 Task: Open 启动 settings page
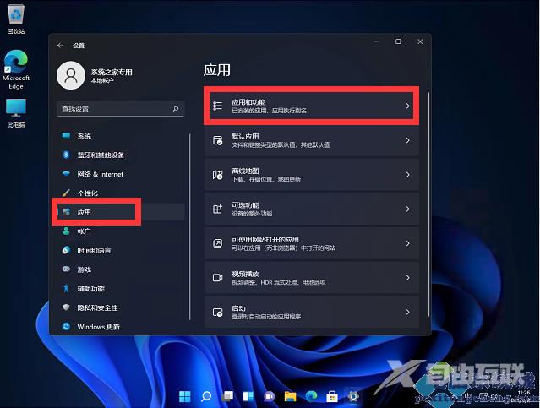[x=312, y=312]
